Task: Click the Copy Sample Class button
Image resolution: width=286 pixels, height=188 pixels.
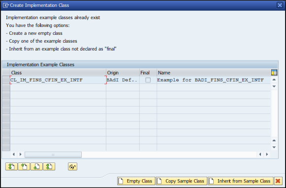Action: point(182,181)
